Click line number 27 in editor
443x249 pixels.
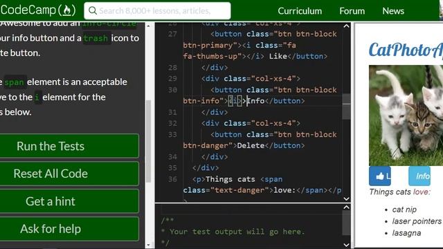click(172, 34)
